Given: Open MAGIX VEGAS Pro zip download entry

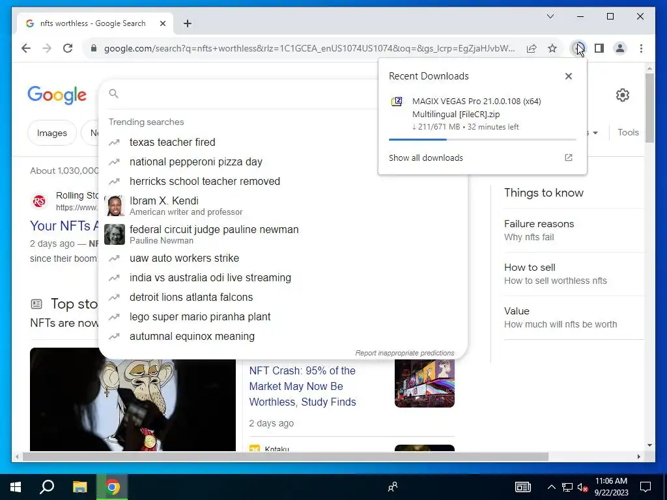Looking at the screenshot, I should pyautogui.click(x=483, y=114).
